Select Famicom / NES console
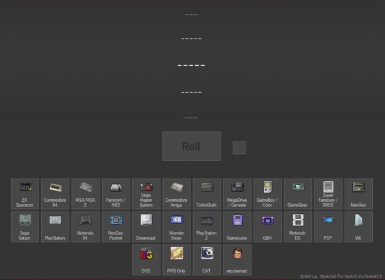Viewport: 385px width, 280px height. pos(116,194)
